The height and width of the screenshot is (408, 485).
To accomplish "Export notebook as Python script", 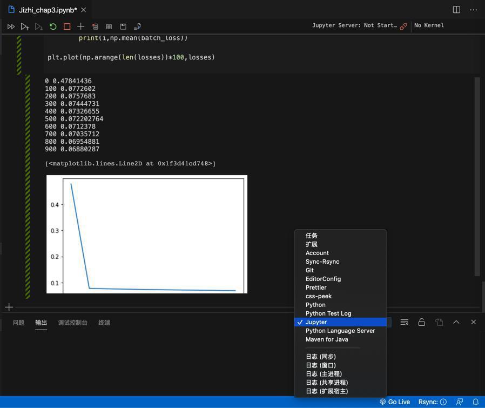I will coord(137,26).
